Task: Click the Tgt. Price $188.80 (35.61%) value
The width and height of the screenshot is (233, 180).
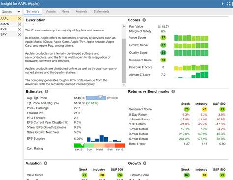Action: pos(86,103)
